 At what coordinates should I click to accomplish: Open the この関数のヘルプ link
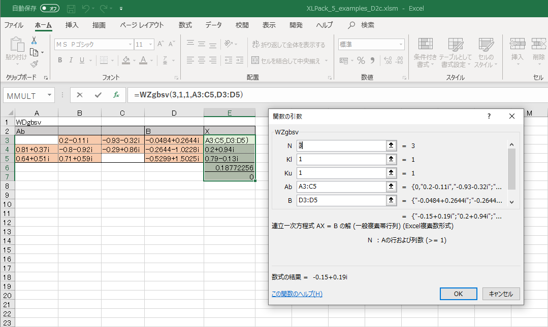[x=297, y=294]
